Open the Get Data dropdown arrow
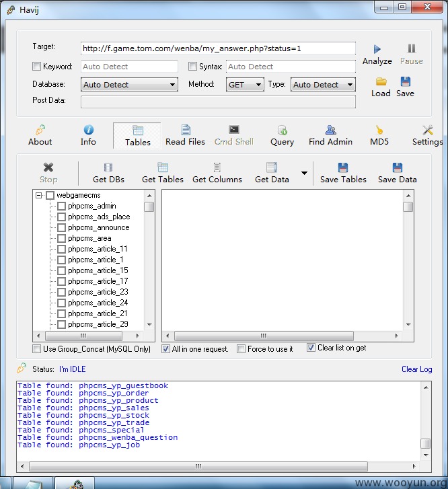The width and height of the screenshot is (448, 489). (x=304, y=173)
